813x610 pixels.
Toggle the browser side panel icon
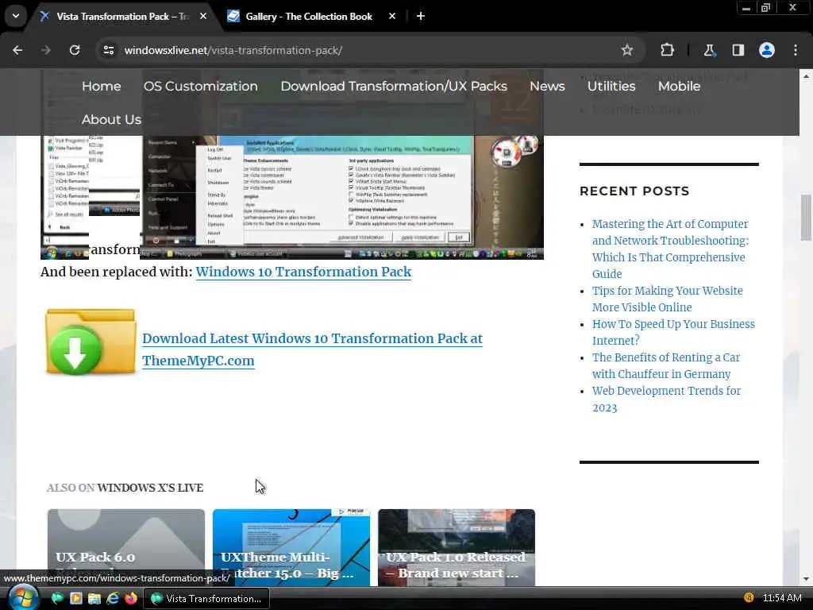point(738,50)
